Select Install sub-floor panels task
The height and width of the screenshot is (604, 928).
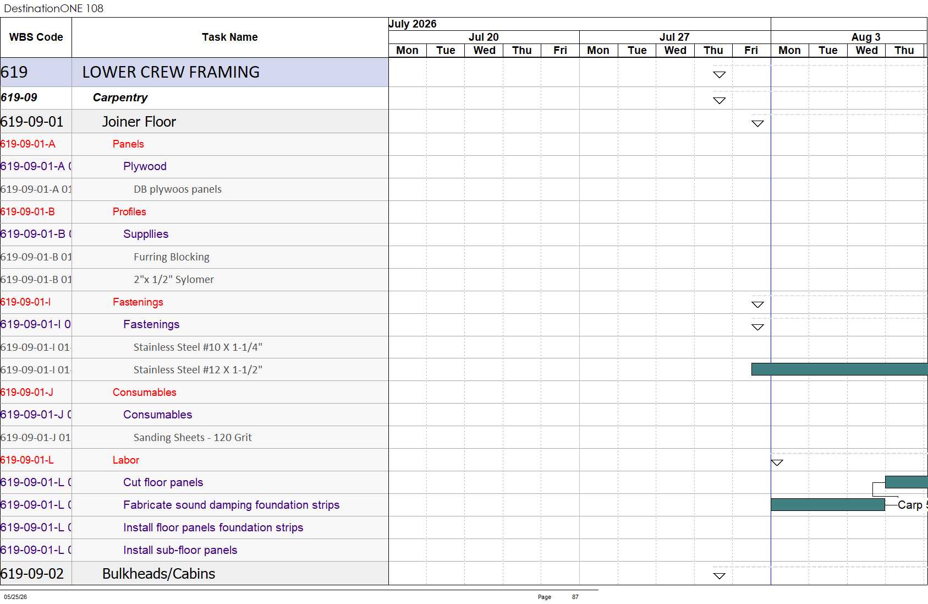point(180,550)
